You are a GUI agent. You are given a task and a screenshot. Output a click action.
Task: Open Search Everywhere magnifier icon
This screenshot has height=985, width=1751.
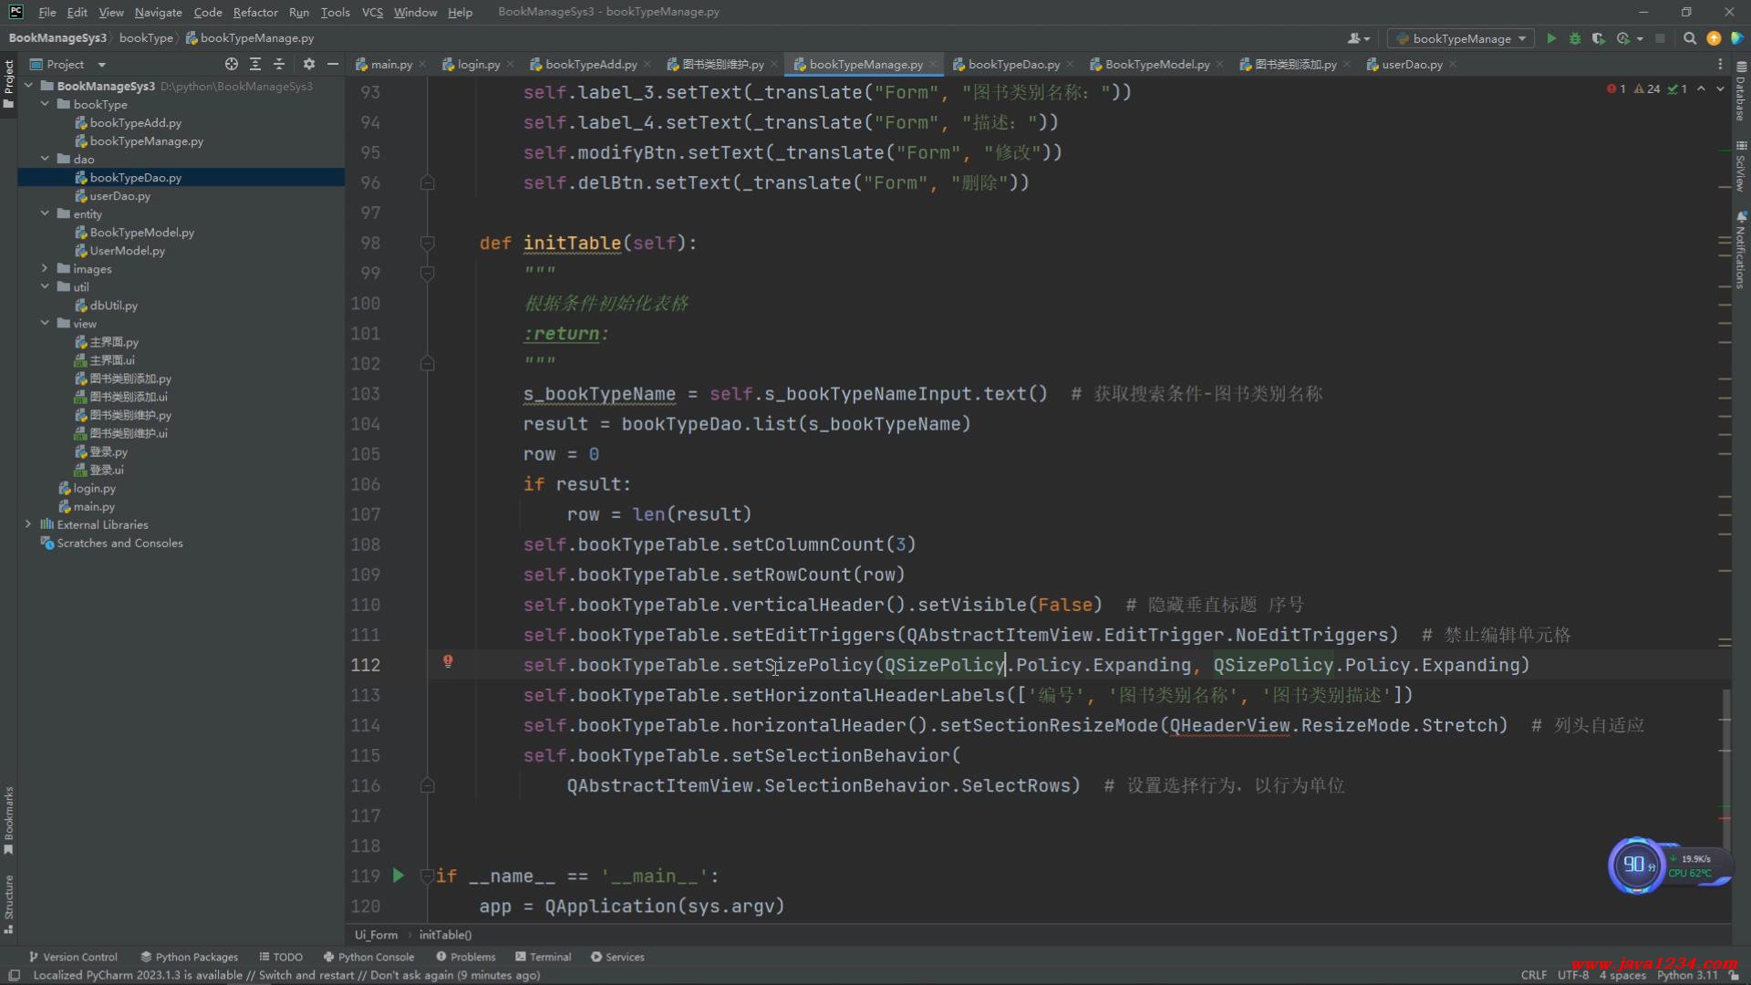(x=1690, y=38)
